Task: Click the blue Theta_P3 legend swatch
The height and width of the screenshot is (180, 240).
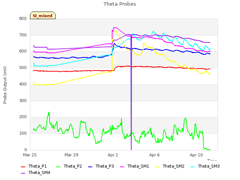Action: (x=90, y=166)
